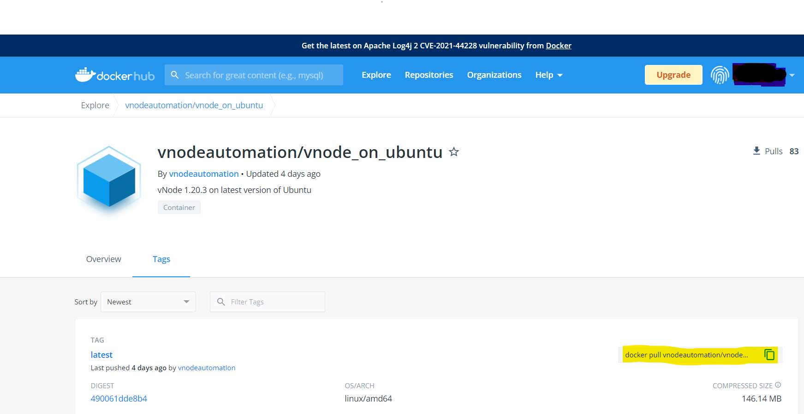Click the Container label badge
804x414 pixels.
point(179,207)
